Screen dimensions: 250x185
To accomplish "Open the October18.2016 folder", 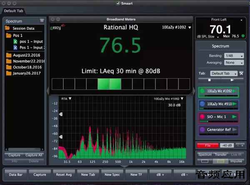I will coord(24,67).
